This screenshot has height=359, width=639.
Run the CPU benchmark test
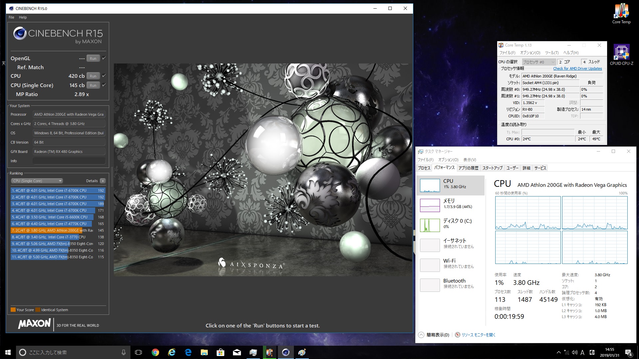pos(93,76)
